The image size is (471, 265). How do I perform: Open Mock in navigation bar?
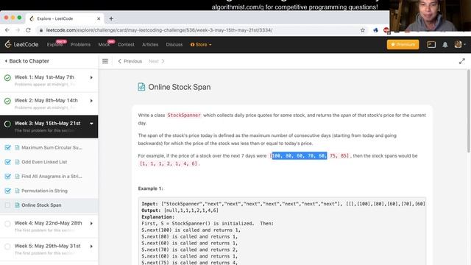(104, 44)
